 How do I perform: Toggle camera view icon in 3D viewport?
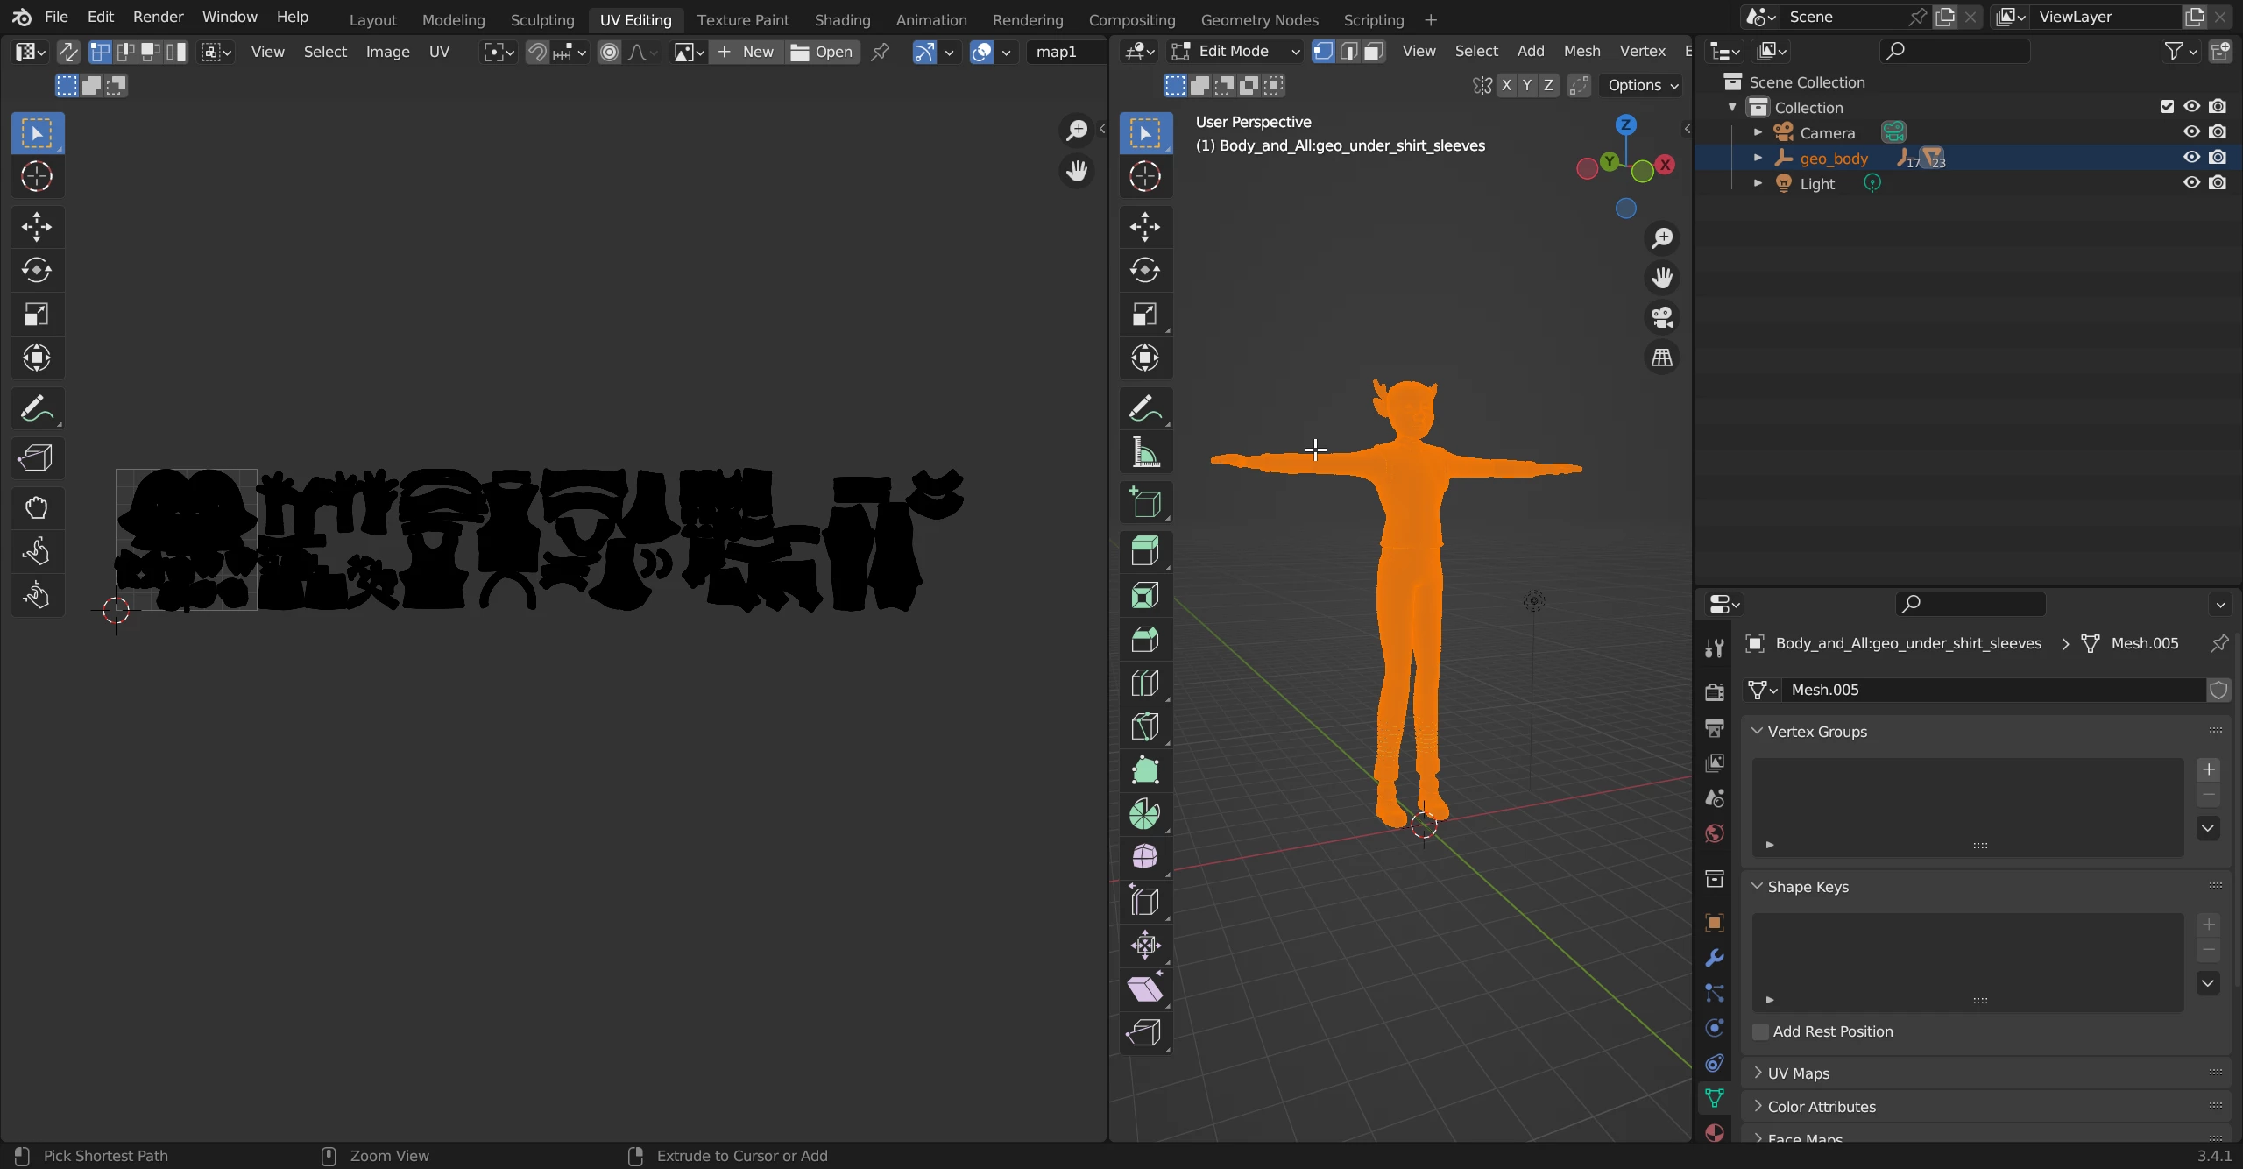tap(1661, 317)
